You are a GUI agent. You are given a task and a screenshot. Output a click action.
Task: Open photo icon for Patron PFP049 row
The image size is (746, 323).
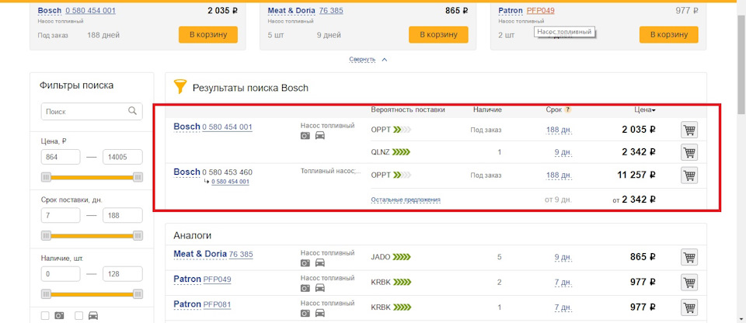(305, 288)
